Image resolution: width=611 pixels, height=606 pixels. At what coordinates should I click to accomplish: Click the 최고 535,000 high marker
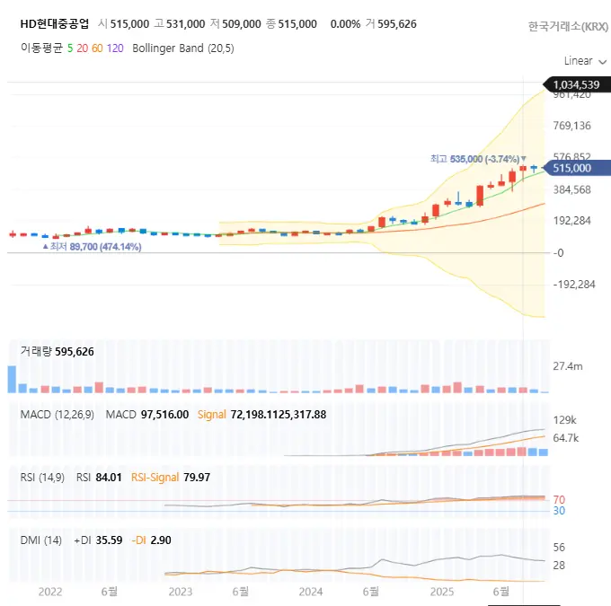click(x=478, y=159)
